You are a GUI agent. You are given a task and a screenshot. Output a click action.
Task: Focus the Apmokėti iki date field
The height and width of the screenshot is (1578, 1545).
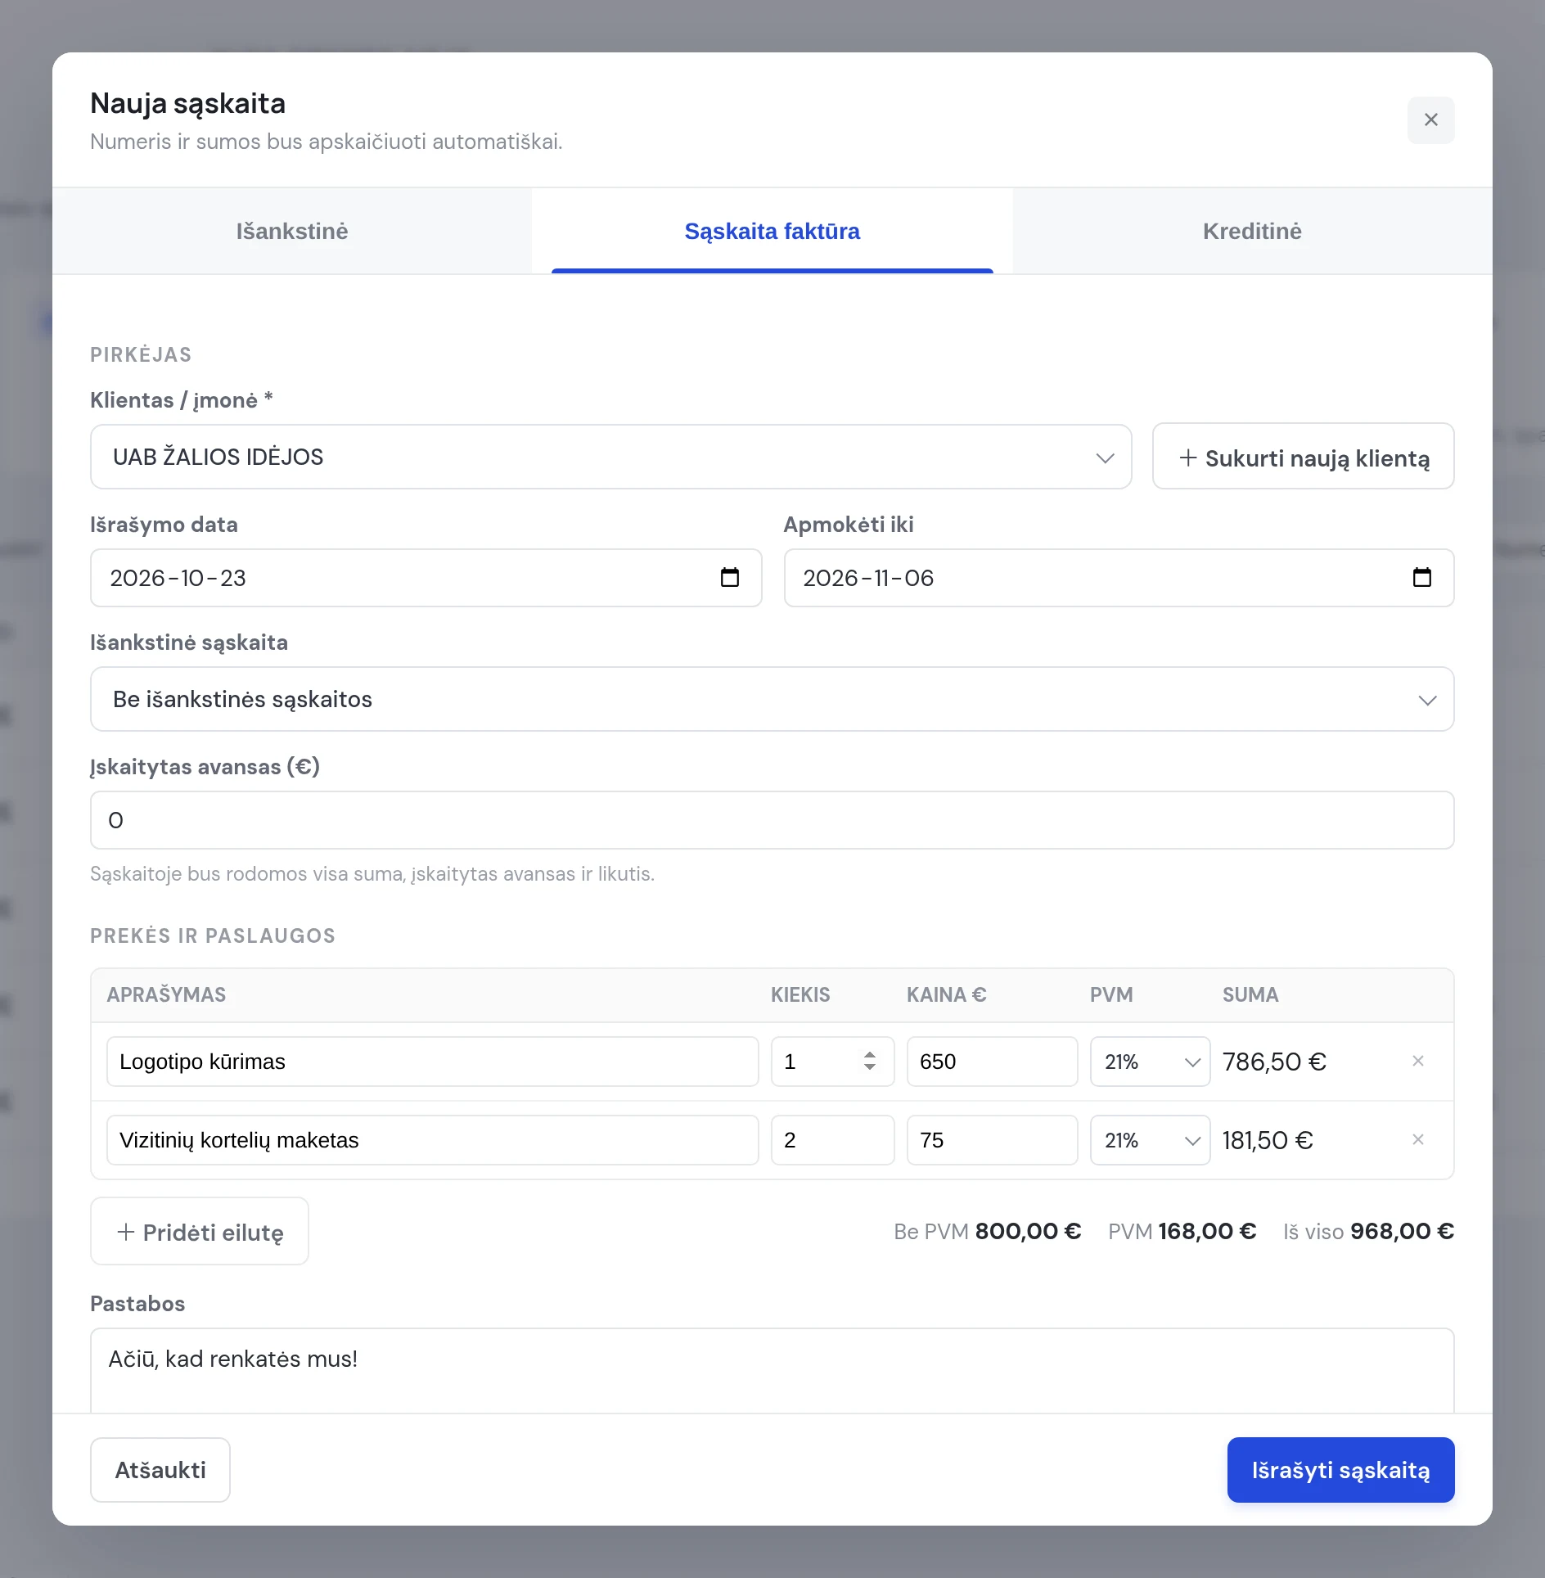click(x=1119, y=578)
